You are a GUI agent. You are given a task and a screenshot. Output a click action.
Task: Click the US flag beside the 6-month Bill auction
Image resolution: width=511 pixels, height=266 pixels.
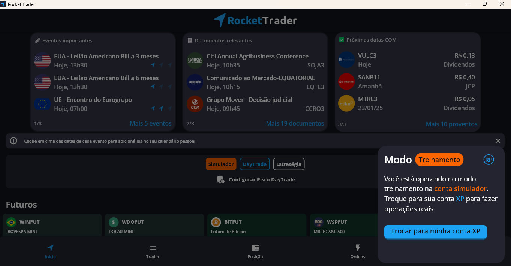[x=42, y=82]
